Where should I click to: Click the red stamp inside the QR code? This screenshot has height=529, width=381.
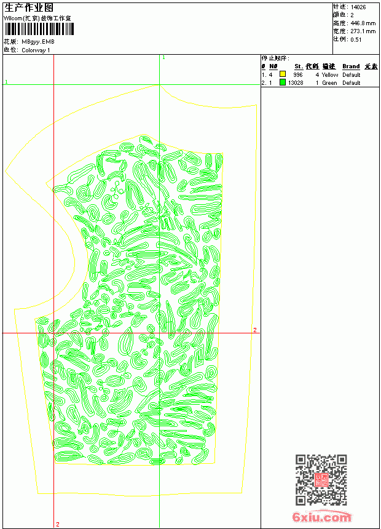(x=321, y=480)
